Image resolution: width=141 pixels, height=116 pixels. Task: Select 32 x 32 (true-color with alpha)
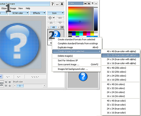pos(121,55)
